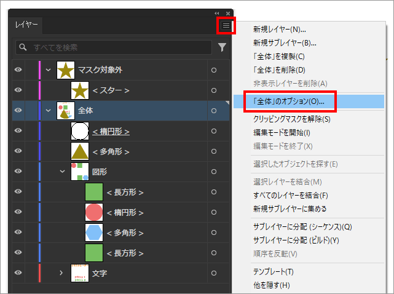The image size is (394, 294).
Task: Click the target circle for triangle <多角形> row
Action: (x=213, y=151)
